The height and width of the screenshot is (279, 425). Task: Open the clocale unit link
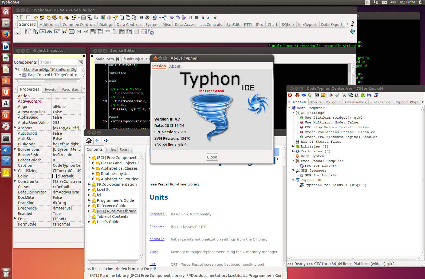[x=157, y=239]
